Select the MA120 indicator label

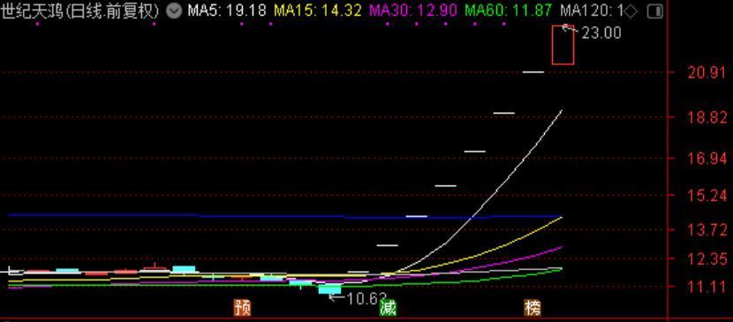pos(592,11)
